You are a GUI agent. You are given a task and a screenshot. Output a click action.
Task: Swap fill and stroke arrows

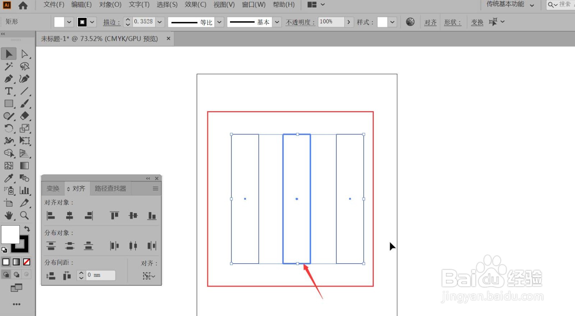point(27,228)
